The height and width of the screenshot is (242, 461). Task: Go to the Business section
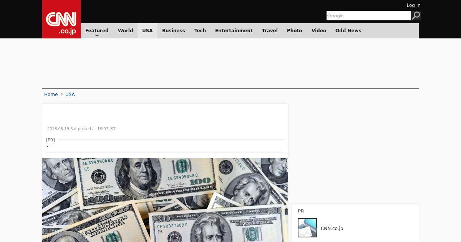pyautogui.click(x=173, y=31)
